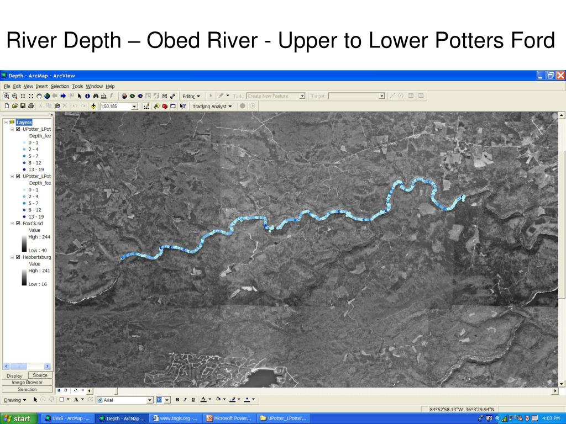Open ArcToolbox red toolbox icon
566x424 pixels.
tap(165, 106)
